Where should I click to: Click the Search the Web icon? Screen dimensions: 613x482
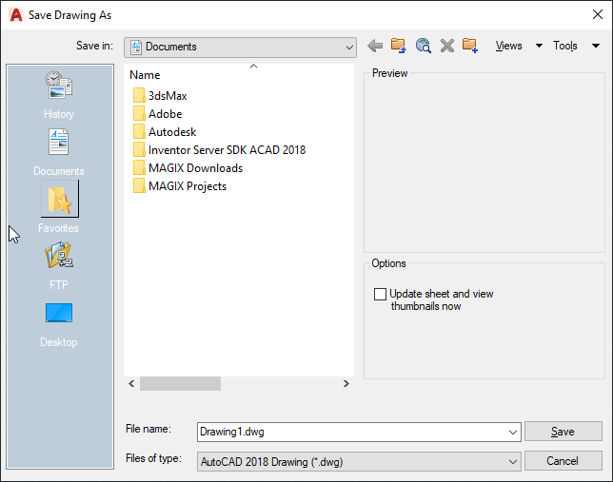[423, 46]
